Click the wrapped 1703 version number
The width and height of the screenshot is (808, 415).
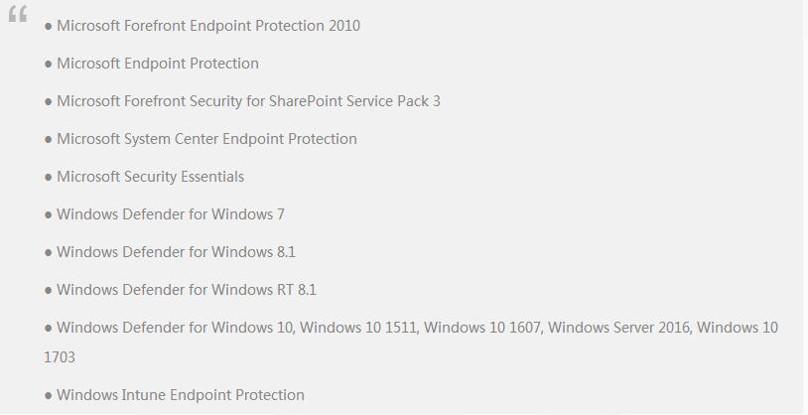60,357
